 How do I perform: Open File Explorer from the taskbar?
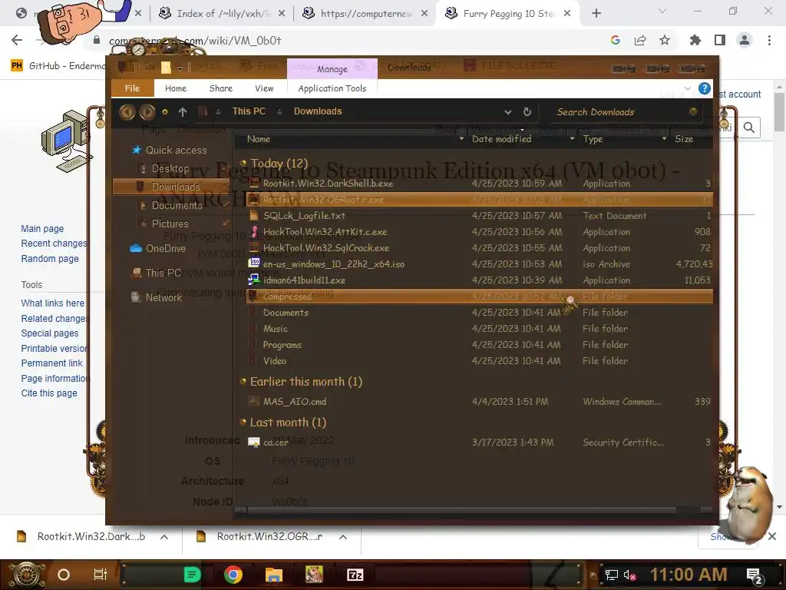[274, 575]
